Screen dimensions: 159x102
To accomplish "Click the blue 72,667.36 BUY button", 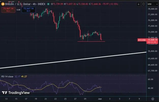I will tap(28, 10).
